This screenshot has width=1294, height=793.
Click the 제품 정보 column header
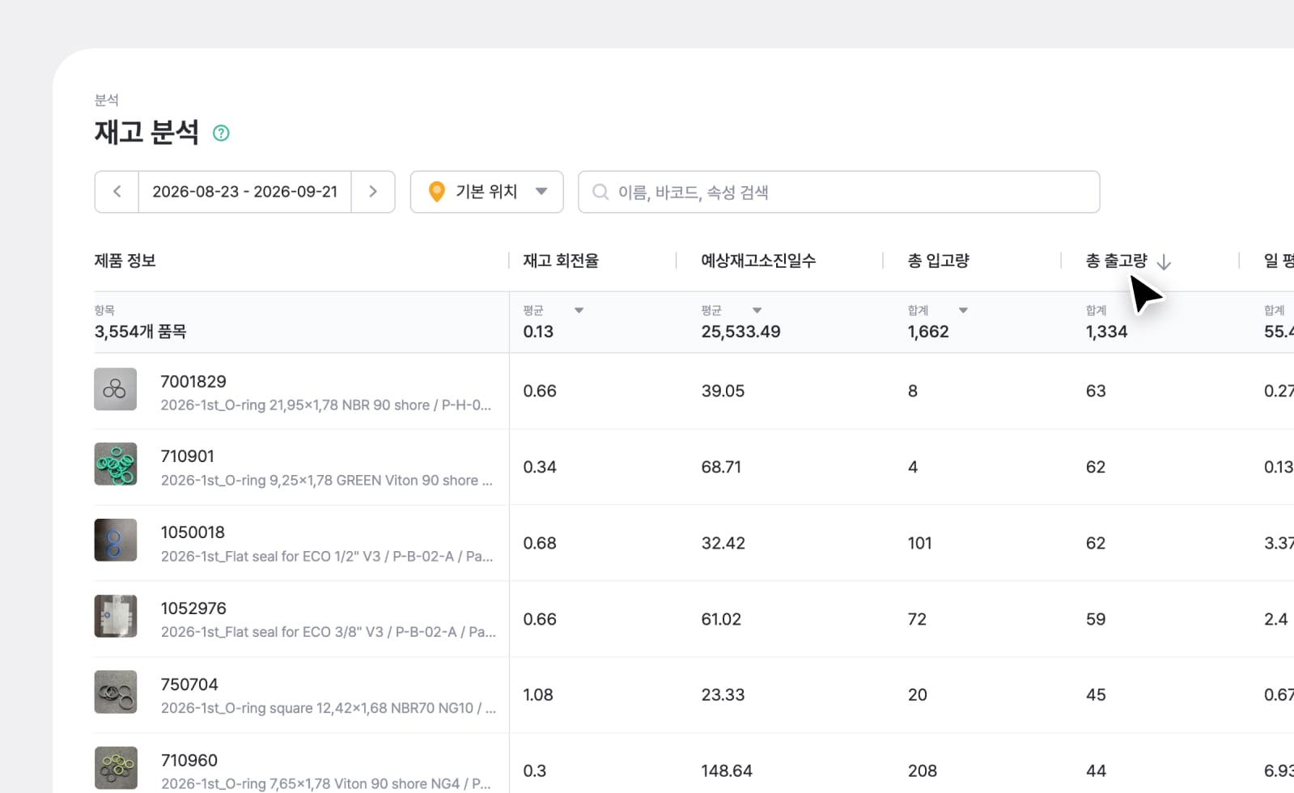click(125, 261)
